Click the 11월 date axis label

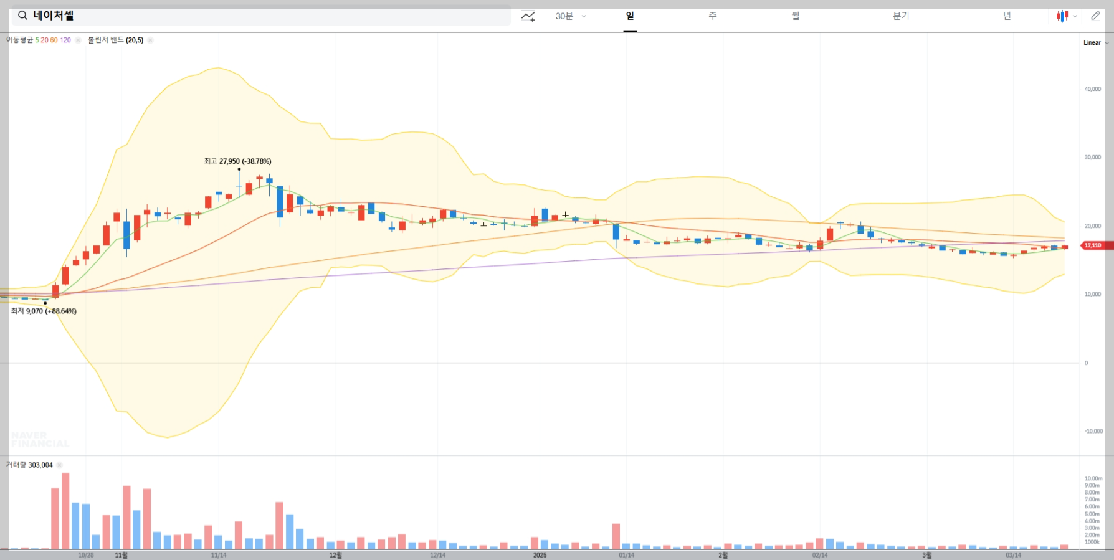click(121, 555)
